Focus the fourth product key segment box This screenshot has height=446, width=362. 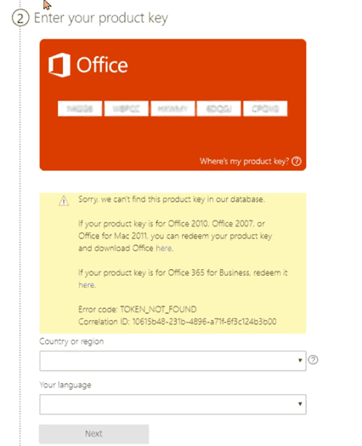point(219,109)
